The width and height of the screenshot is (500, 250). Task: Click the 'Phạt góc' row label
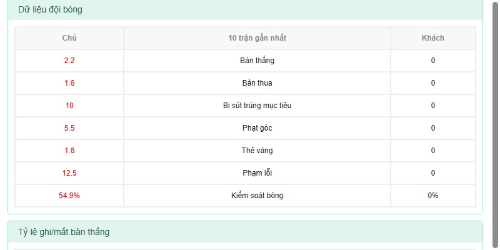pos(257,128)
